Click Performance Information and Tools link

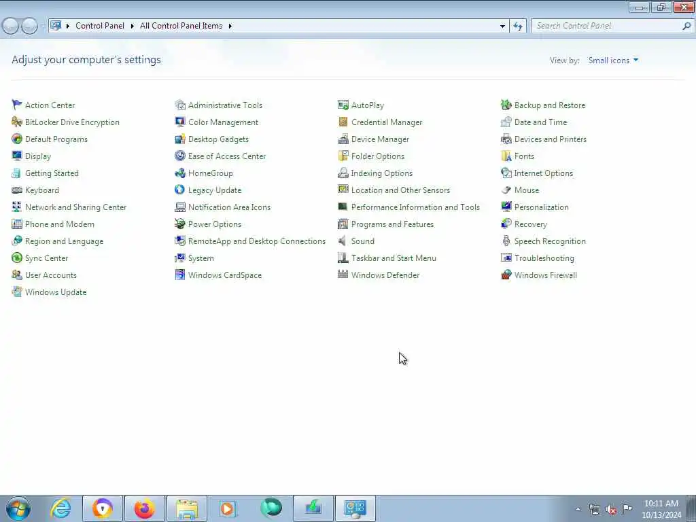click(x=415, y=207)
